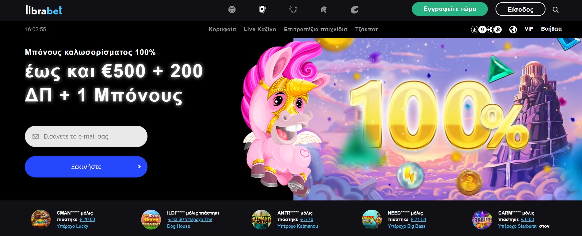Screen dimensions: 582x236
Task: Click € 33.60 Υπέροχο The link
Action: [x=190, y=219]
